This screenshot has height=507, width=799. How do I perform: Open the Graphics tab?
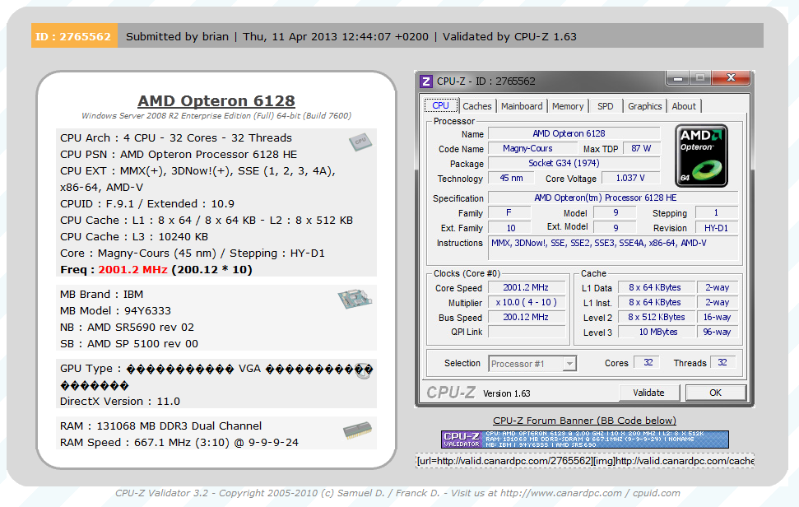(644, 106)
